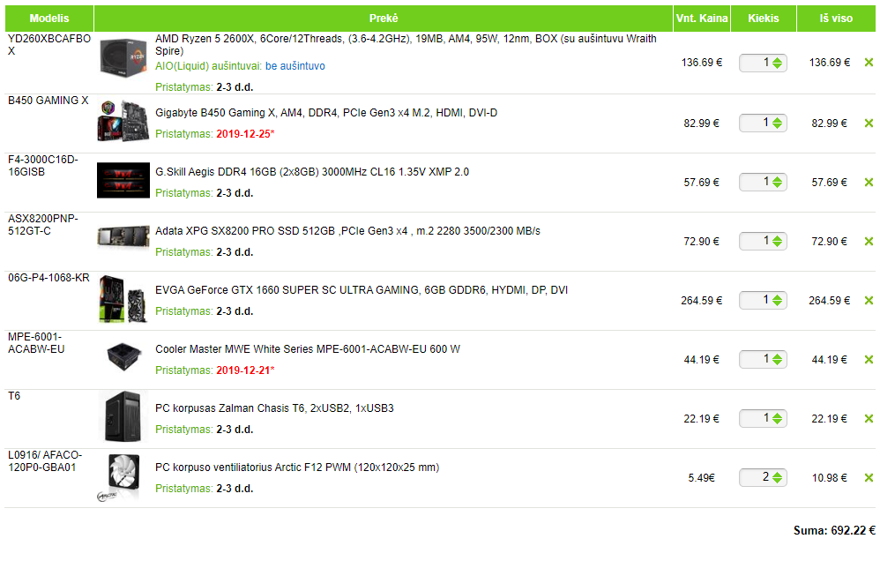Screen dimensions: 880x561
Task: Click the 'be aušintuvo' AIO cooler option
Action: (295, 66)
